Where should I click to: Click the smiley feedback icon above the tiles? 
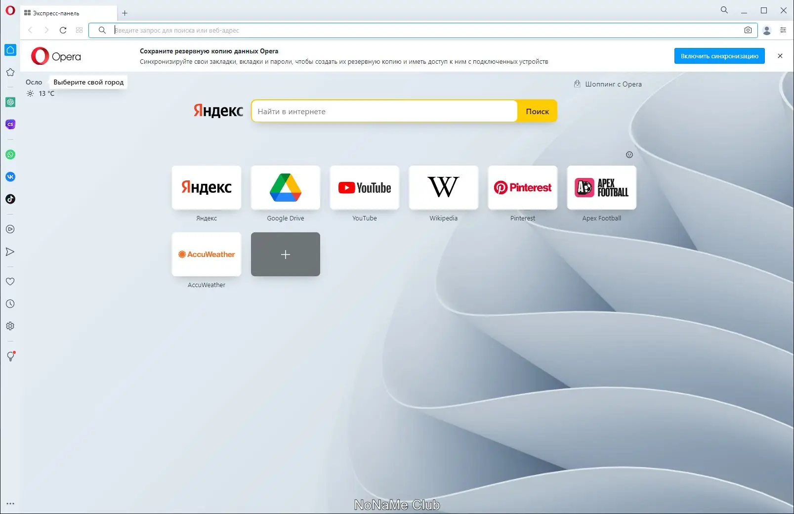[x=629, y=155]
